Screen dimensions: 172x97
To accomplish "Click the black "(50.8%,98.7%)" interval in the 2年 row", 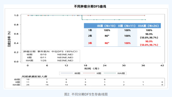I will point(149,38).
